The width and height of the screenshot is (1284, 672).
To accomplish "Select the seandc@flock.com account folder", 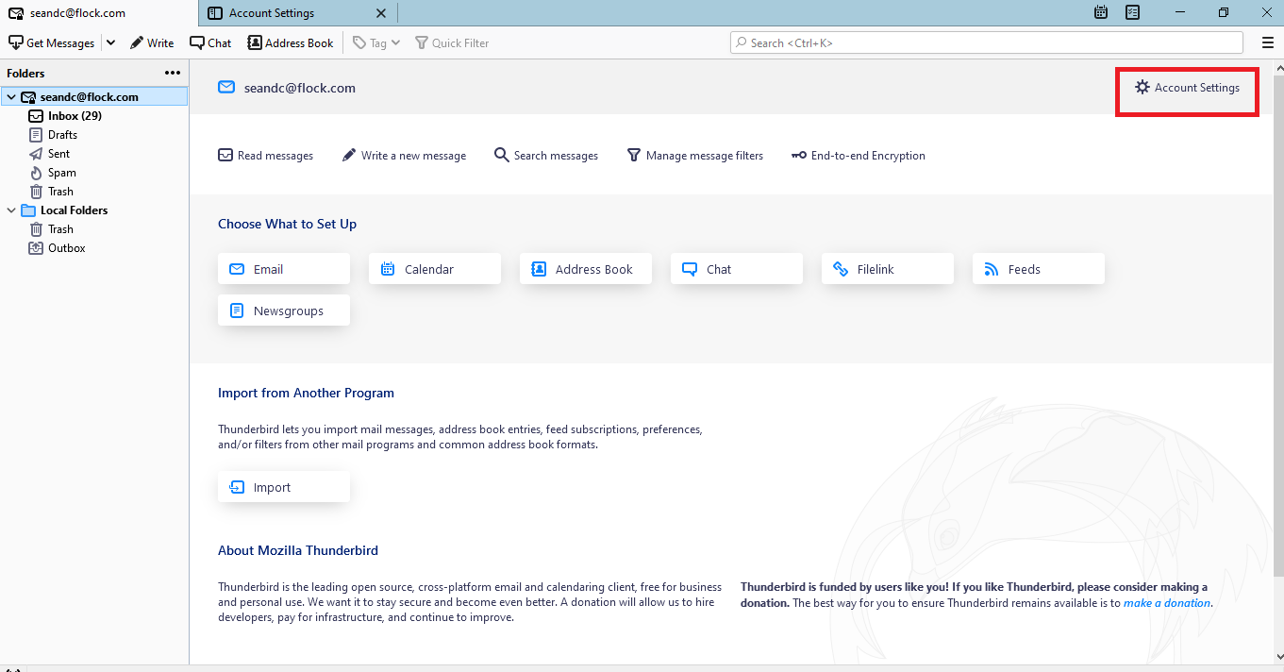I will point(94,97).
